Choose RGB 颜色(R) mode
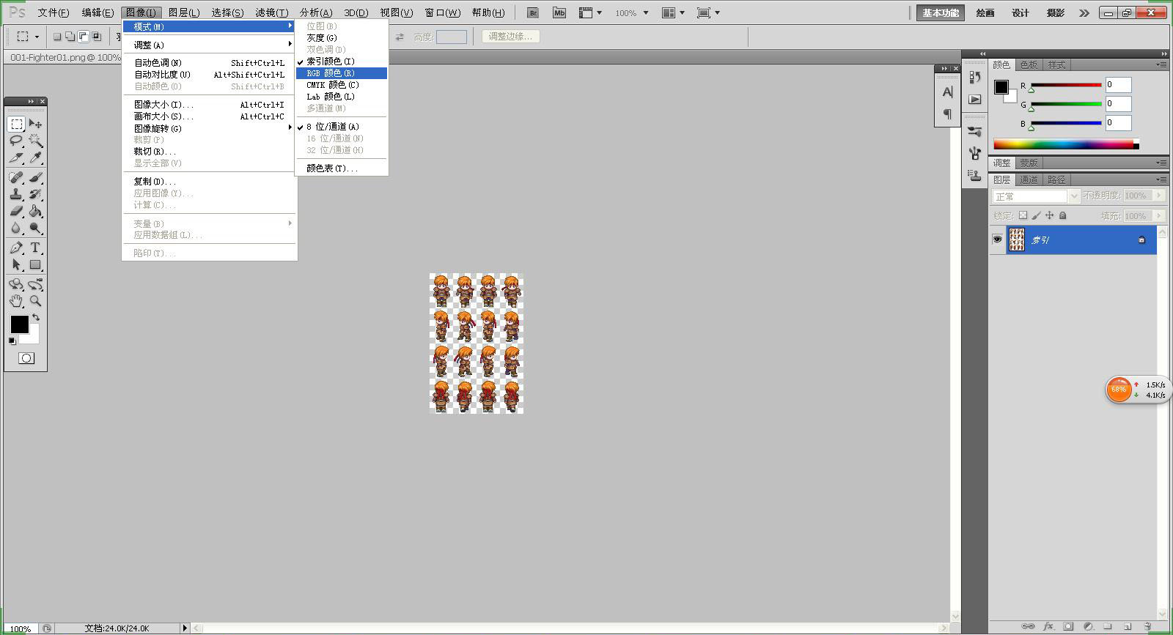This screenshot has height=635, width=1173. tap(342, 73)
